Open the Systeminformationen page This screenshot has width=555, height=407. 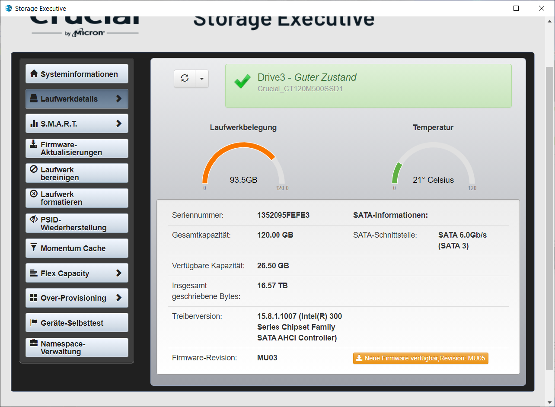pos(77,74)
